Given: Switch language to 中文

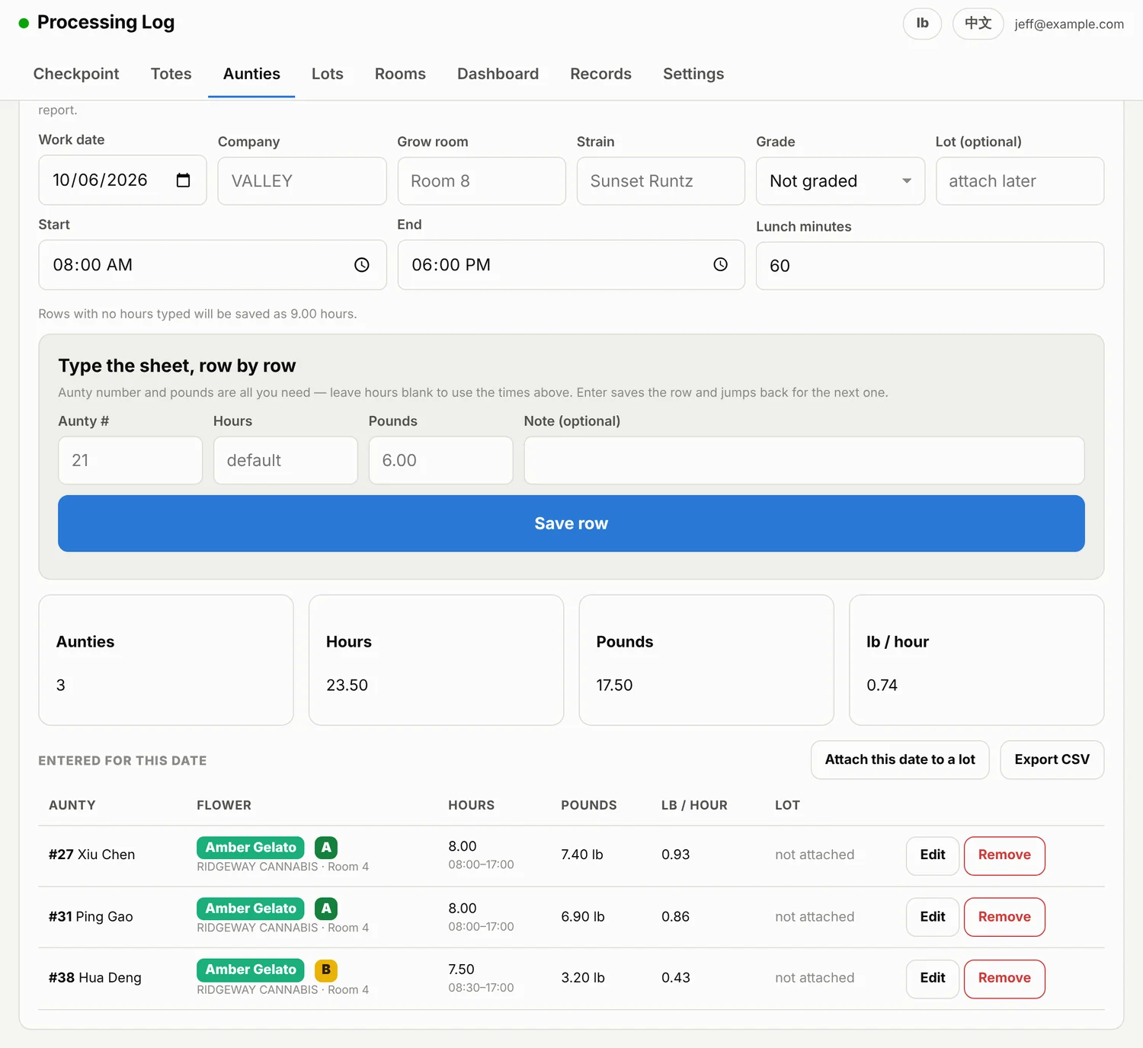Looking at the screenshot, I should [978, 24].
